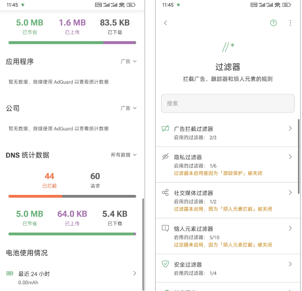The width and height of the screenshot is (302, 291).
Task: Click the Wi-Fi icon in right status bar
Action: click(277, 5)
